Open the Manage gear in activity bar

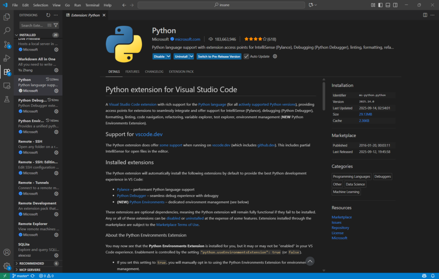[x=7, y=266]
